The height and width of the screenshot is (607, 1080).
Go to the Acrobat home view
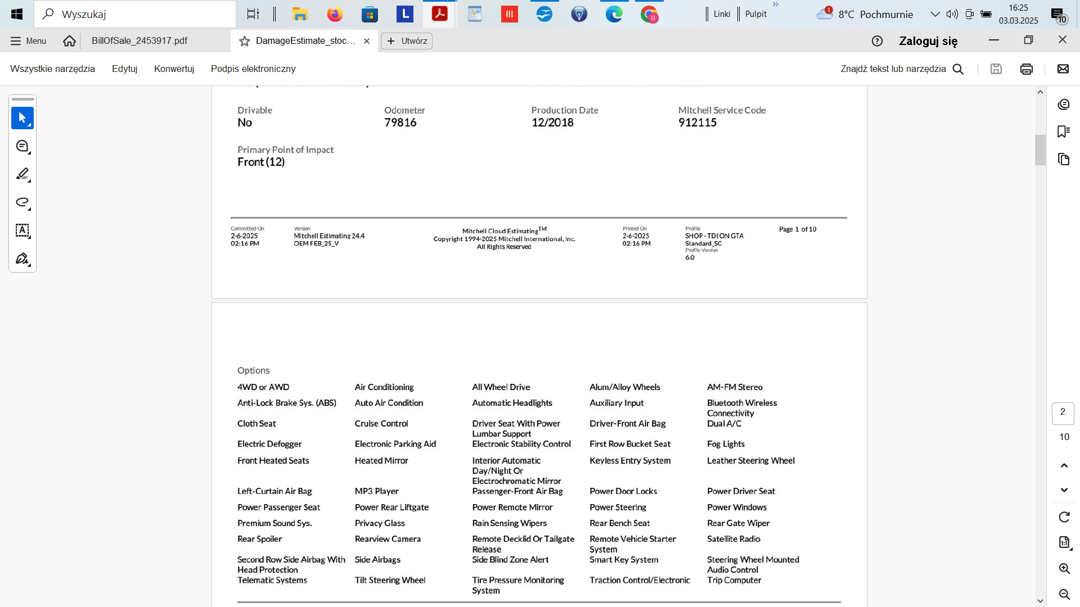pyautogui.click(x=69, y=41)
